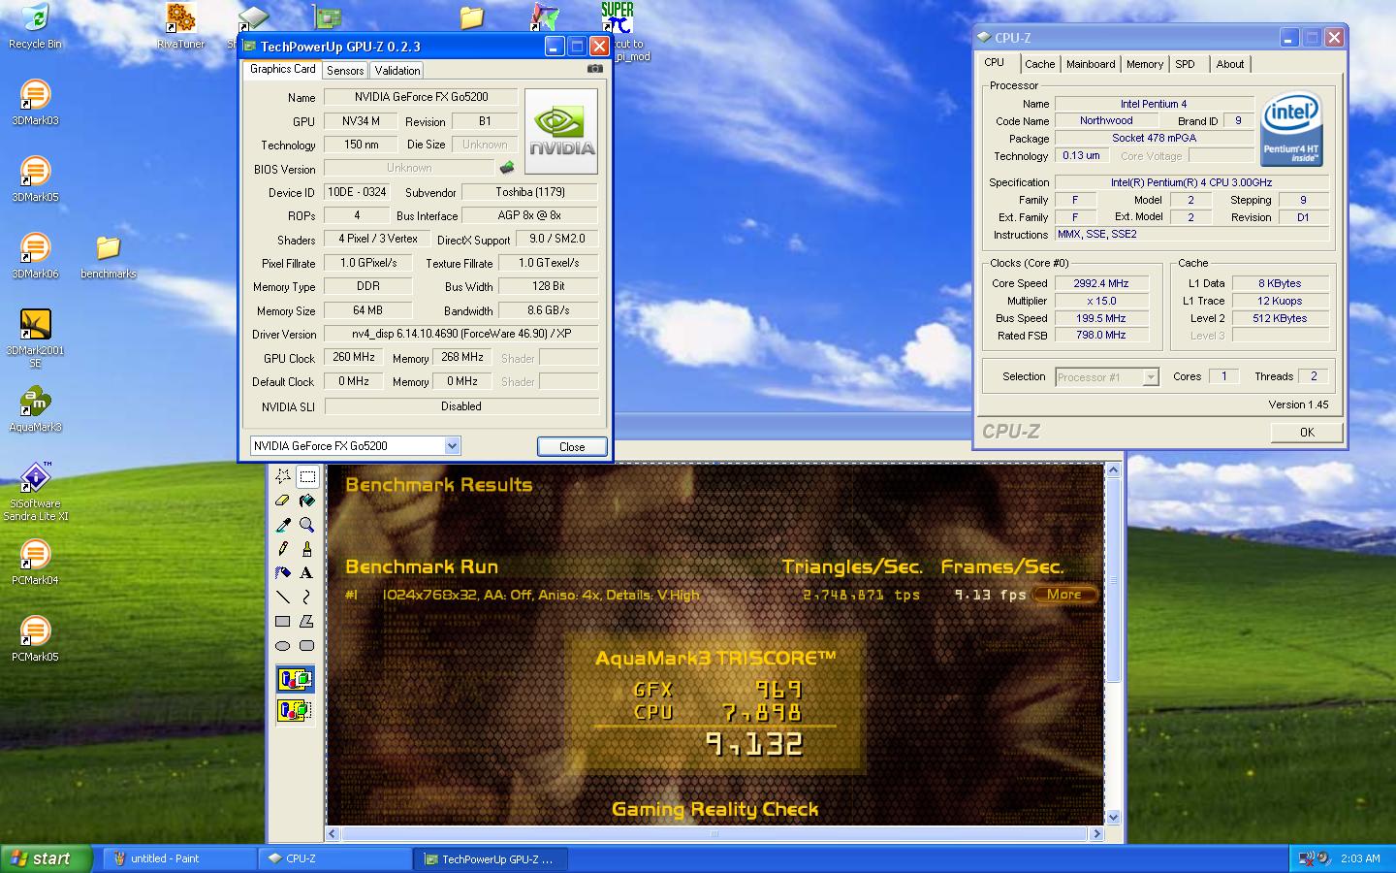
Task: Open the Cache tab in CPU-Z
Action: [x=1039, y=64]
